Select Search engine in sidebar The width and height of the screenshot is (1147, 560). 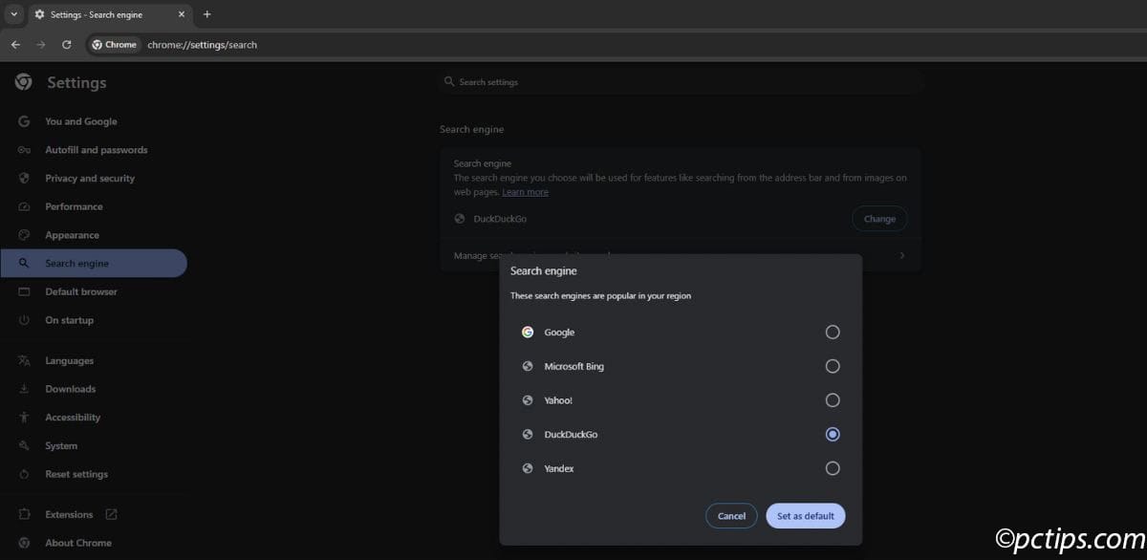tap(94, 263)
